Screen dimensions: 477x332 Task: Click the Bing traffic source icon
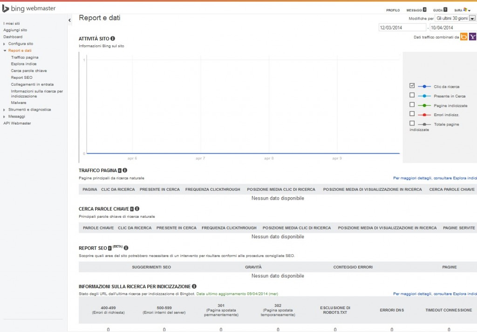(x=464, y=37)
